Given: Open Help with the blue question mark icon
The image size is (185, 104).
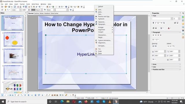Looking at the screenshot, I should pos(66,7).
